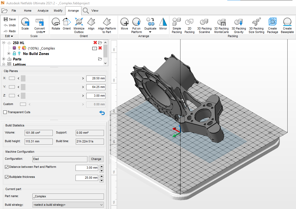Remove the 250 HL machine with red X
Viewport: 296px width, 209px height.
coord(95,43)
